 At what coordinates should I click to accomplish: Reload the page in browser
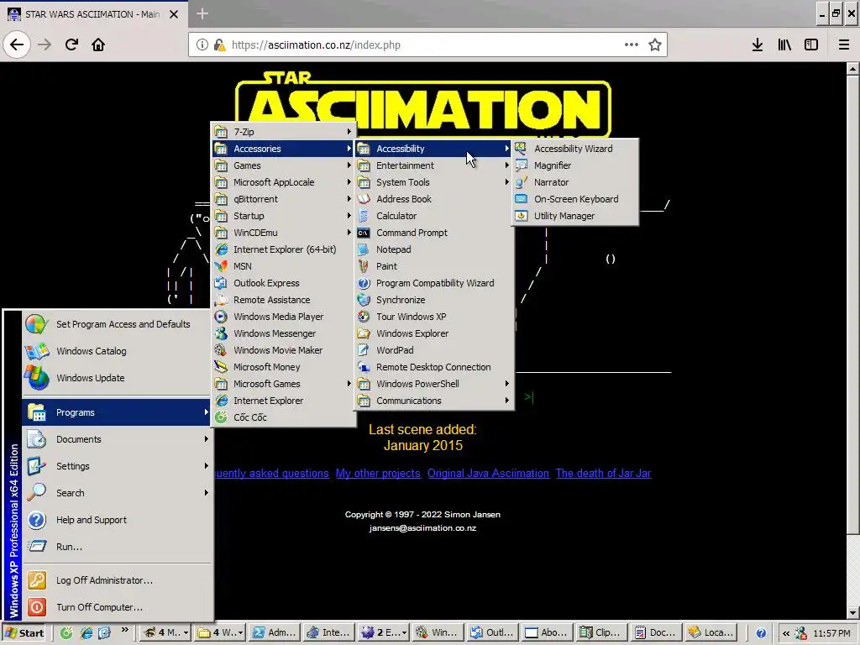click(x=71, y=45)
